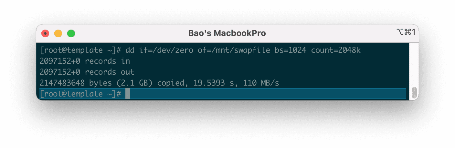Click the "records out" output line
Viewport: 455px width, 148px height.
(x=87, y=72)
